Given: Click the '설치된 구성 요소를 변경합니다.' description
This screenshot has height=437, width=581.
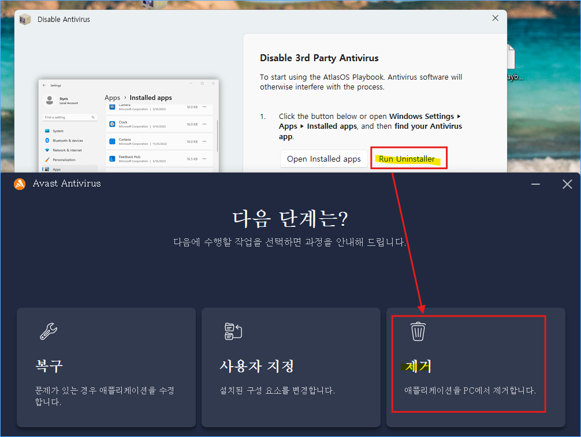Looking at the screenshot, I should 277,390.
